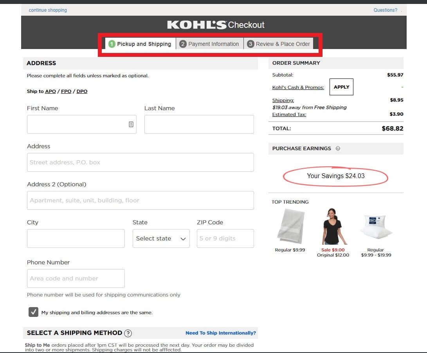
Task: Open the shipping method question mark help
Action: 128,333
